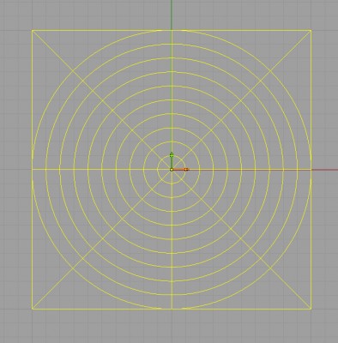Select the diagonal line toward the bottom-right corner

point(242,239)
